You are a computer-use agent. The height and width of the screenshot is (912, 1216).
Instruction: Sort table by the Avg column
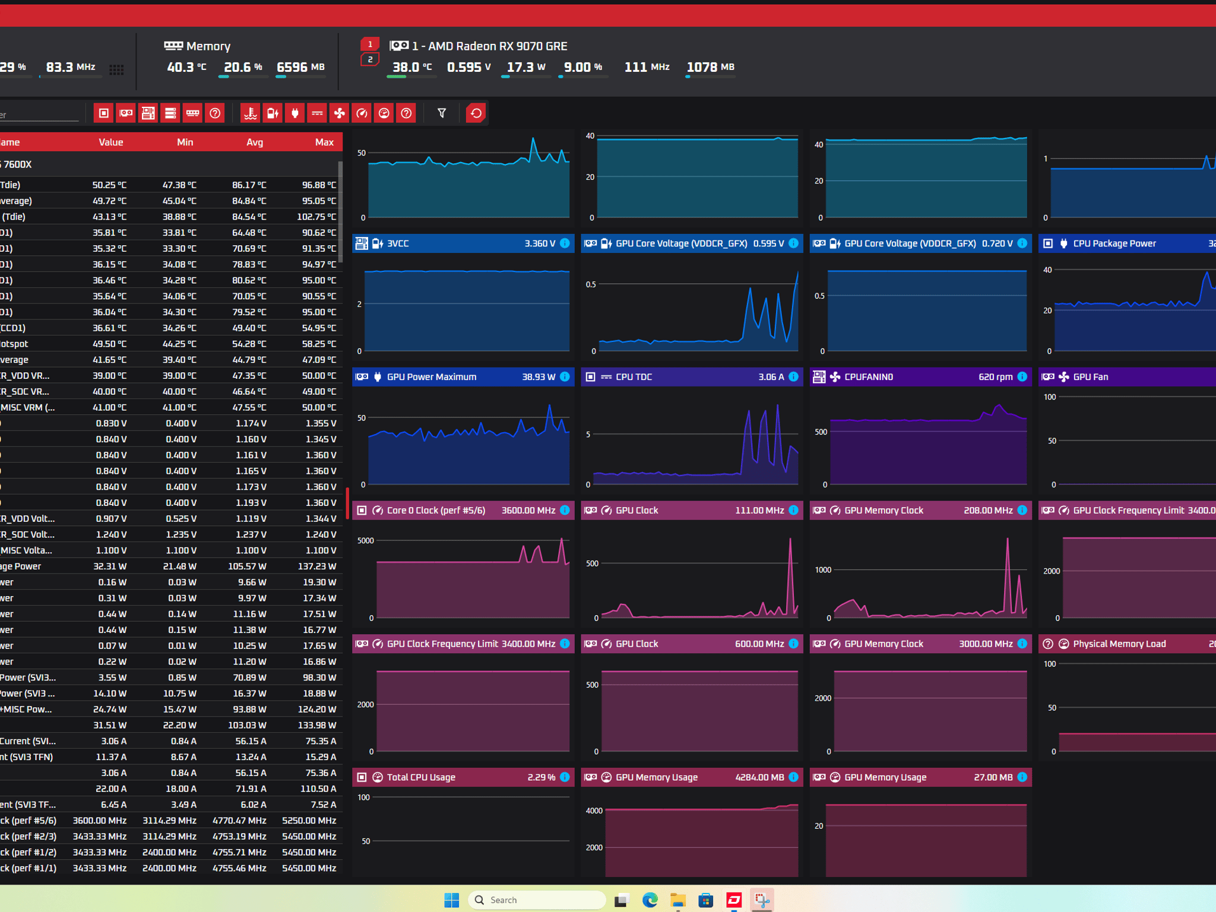click(x=255, y=142)
